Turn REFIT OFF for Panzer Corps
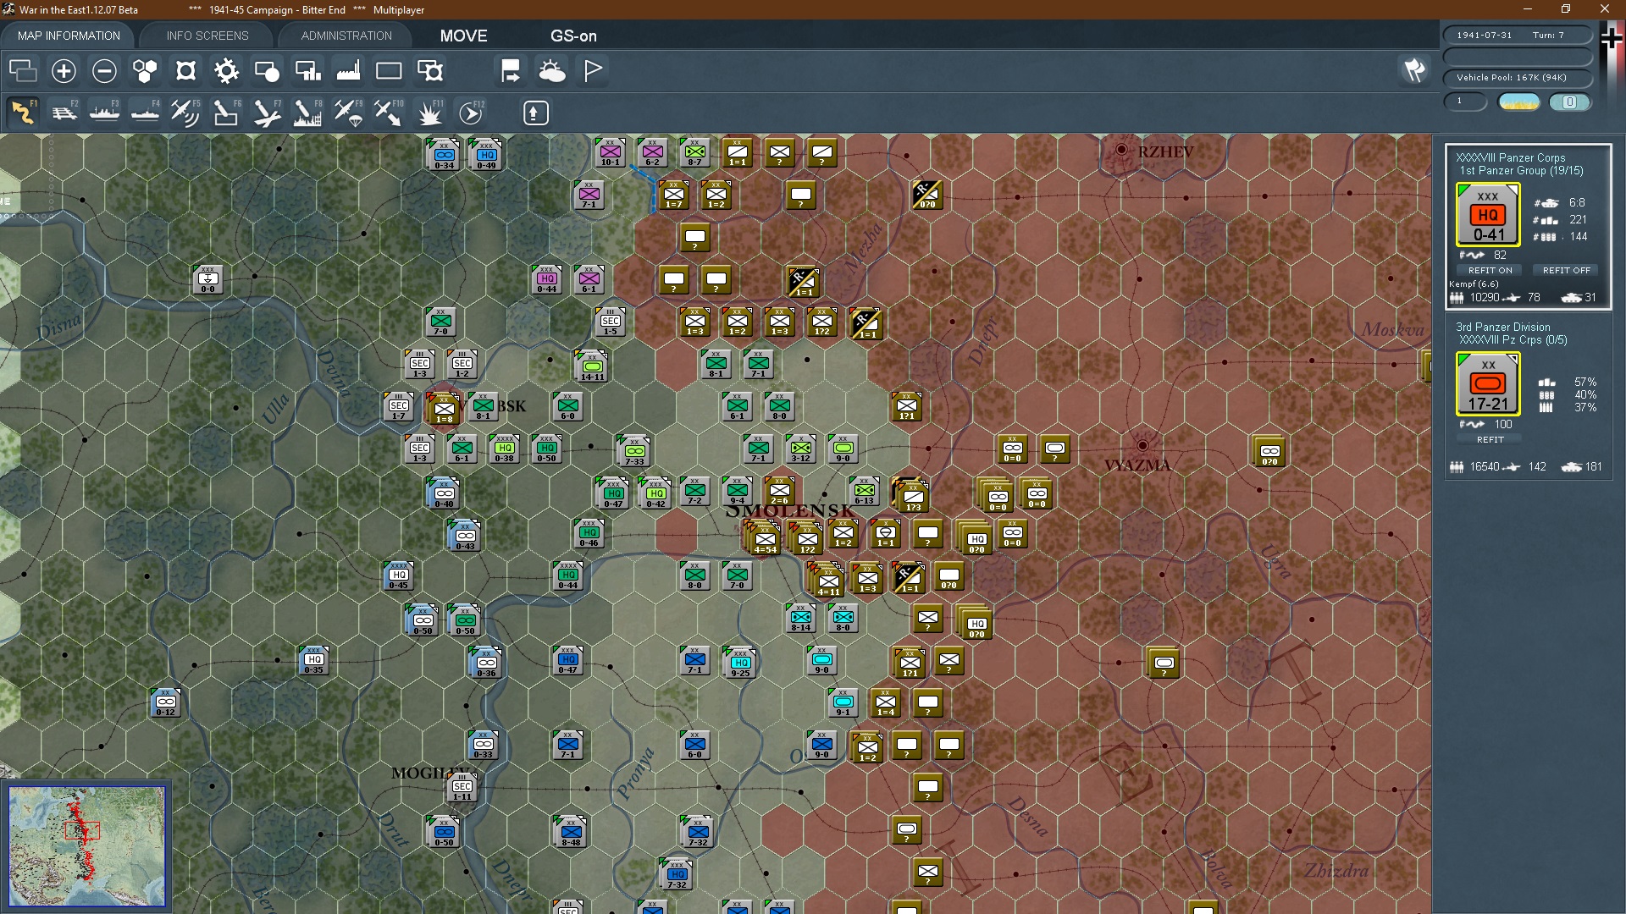 tap(1566, 271)
